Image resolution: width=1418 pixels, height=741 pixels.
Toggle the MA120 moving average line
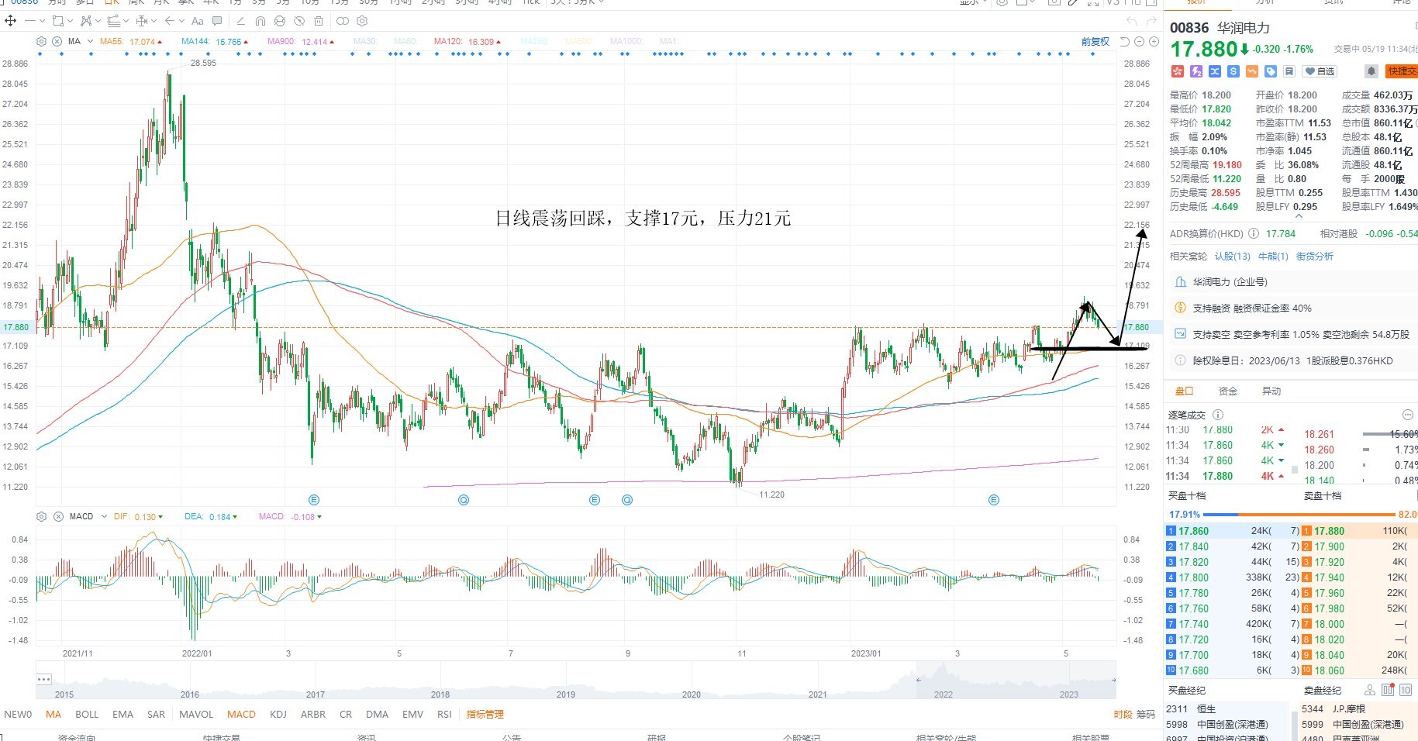click(x=467, y=42)
